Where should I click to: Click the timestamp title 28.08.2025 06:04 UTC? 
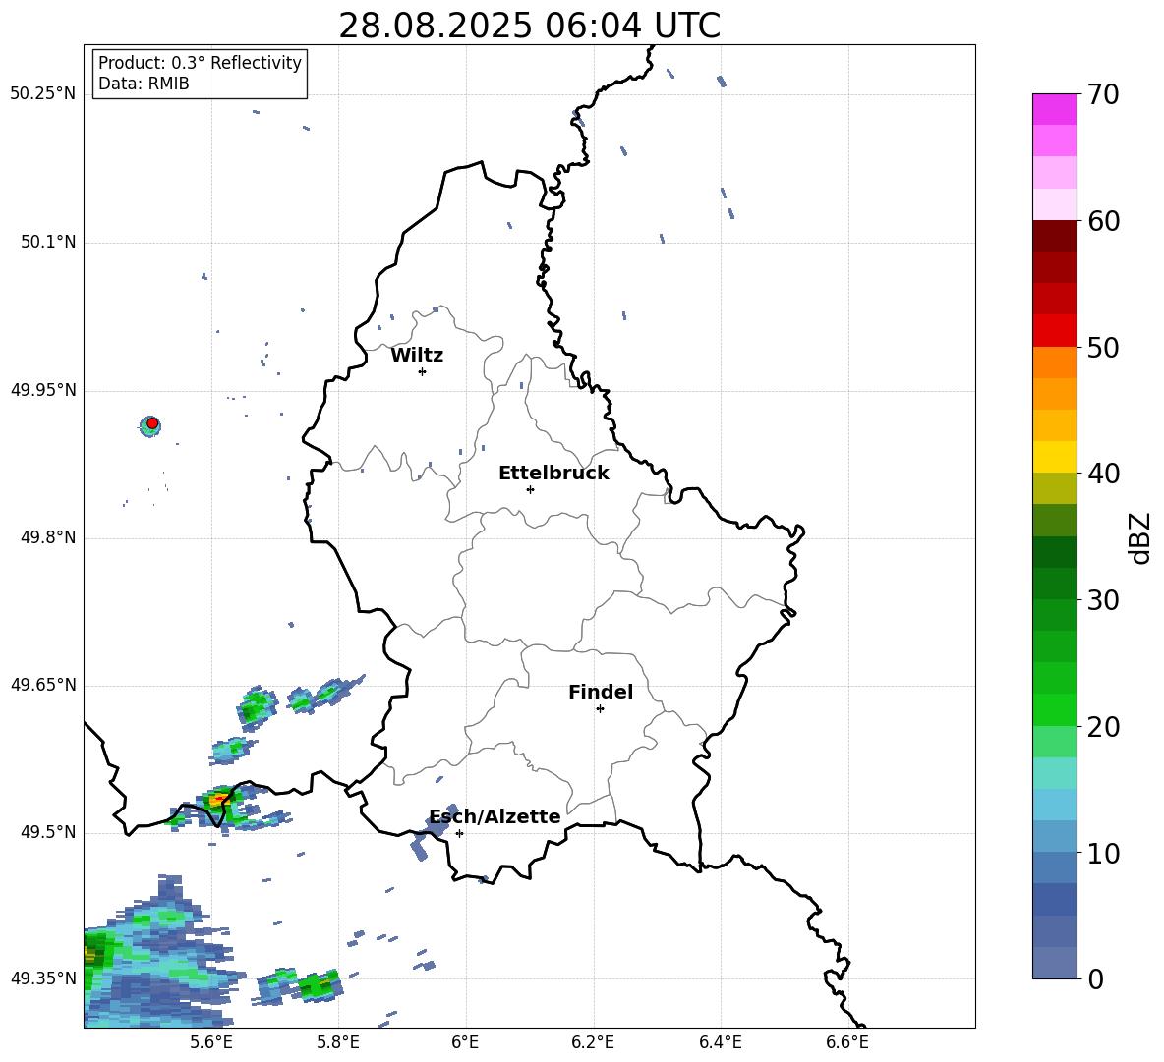529,26
